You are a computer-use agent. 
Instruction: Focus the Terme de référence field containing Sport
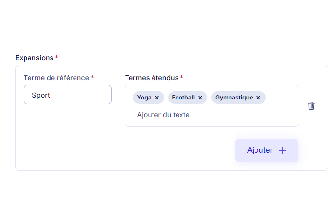[68, 95]
